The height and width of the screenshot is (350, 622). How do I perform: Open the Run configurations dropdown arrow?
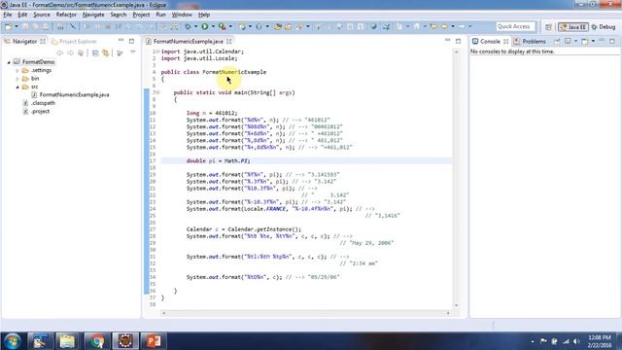(213, 26)
